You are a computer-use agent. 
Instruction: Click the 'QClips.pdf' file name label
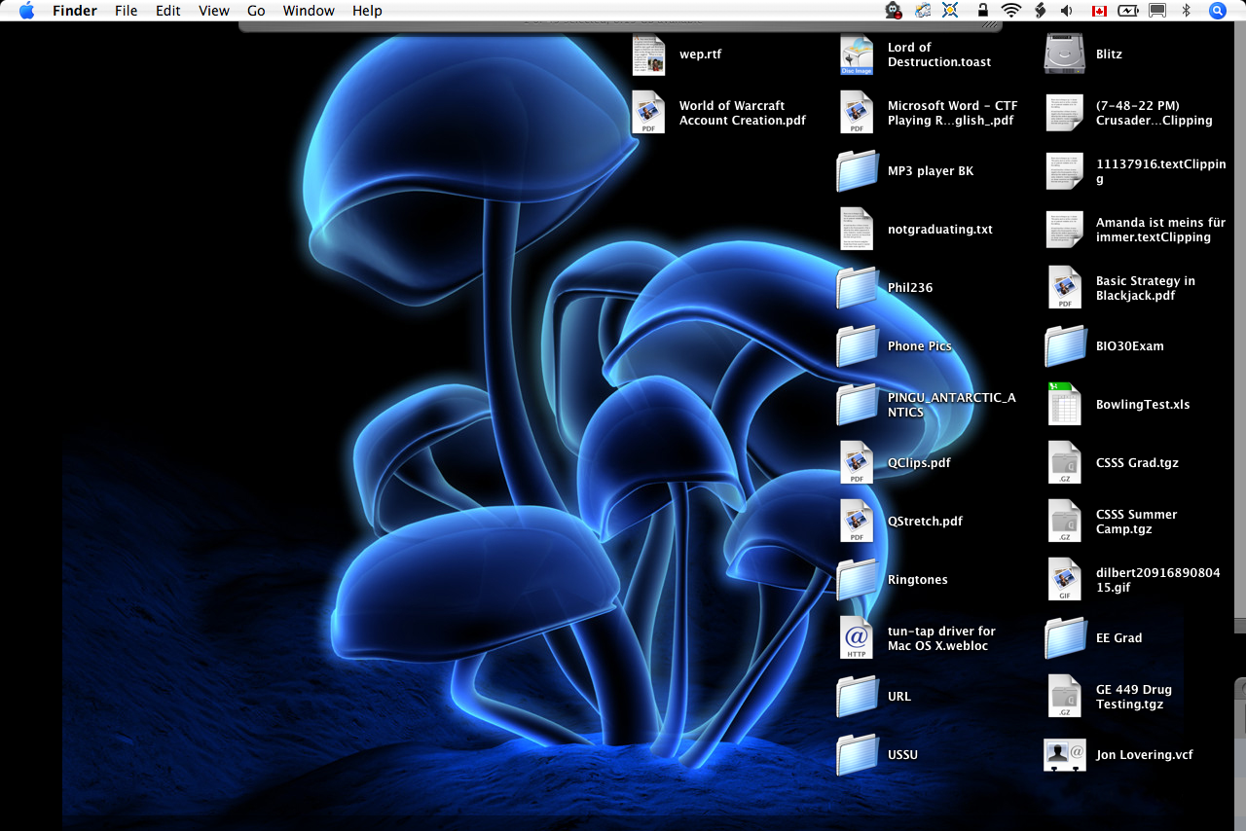[x=919, y=463]
